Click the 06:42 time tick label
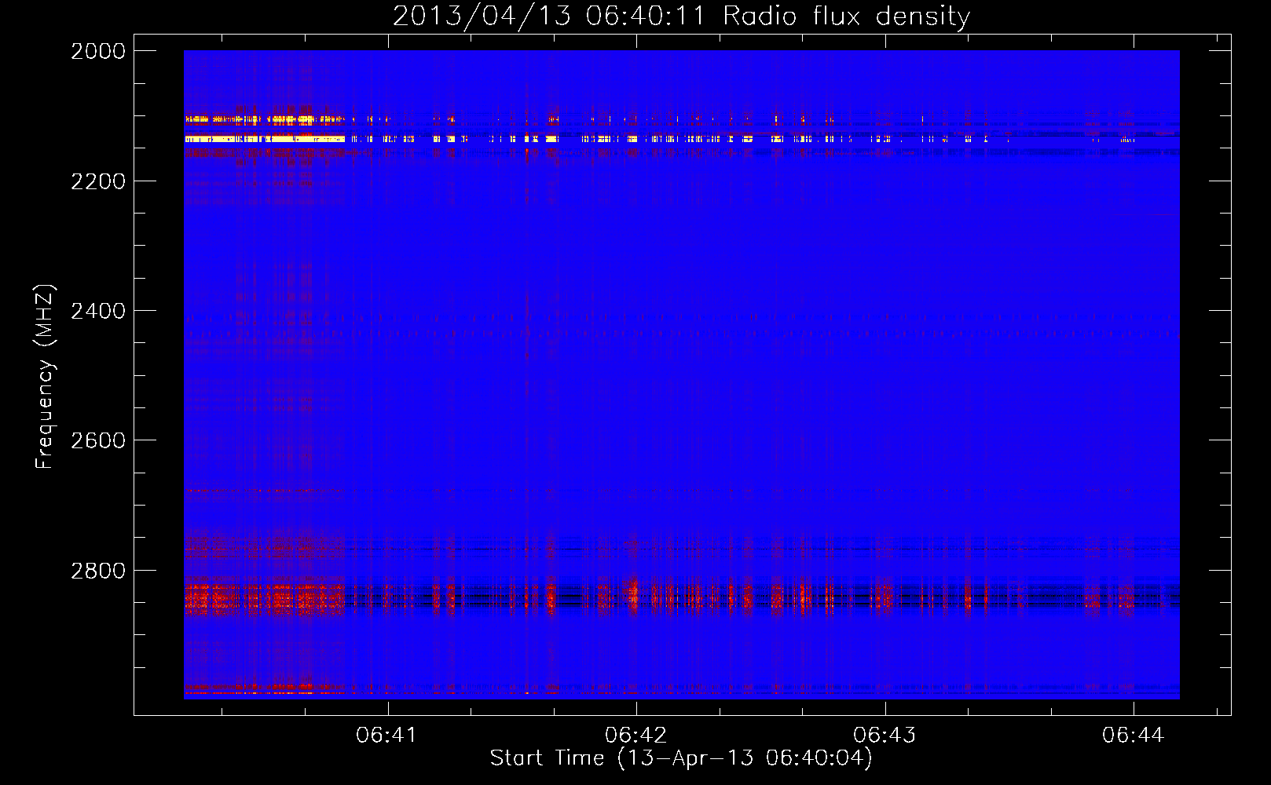The height and width of the screenshot is (785, 1271). coord(635,735)
